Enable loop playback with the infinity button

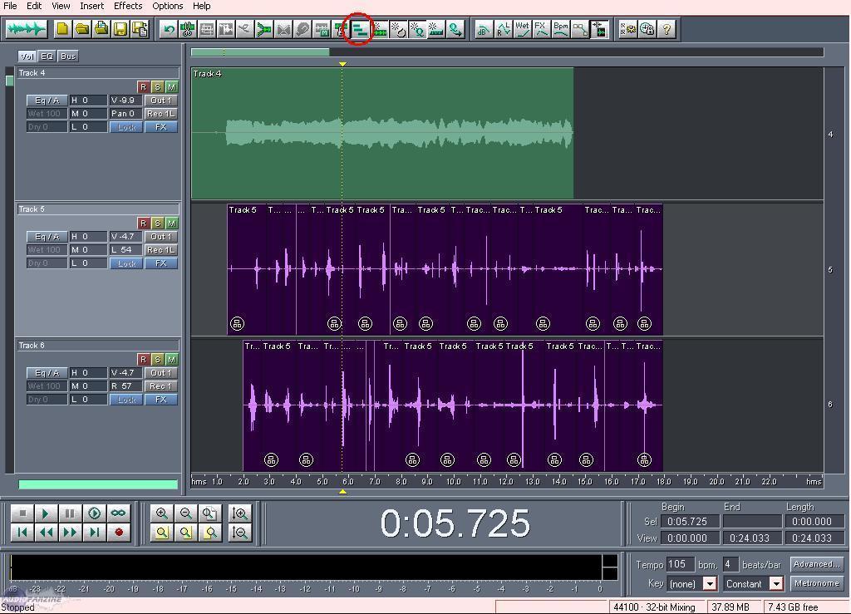tap(118, 513)
